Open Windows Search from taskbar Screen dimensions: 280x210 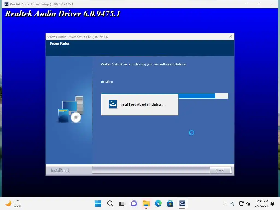[x=110, y=203]
